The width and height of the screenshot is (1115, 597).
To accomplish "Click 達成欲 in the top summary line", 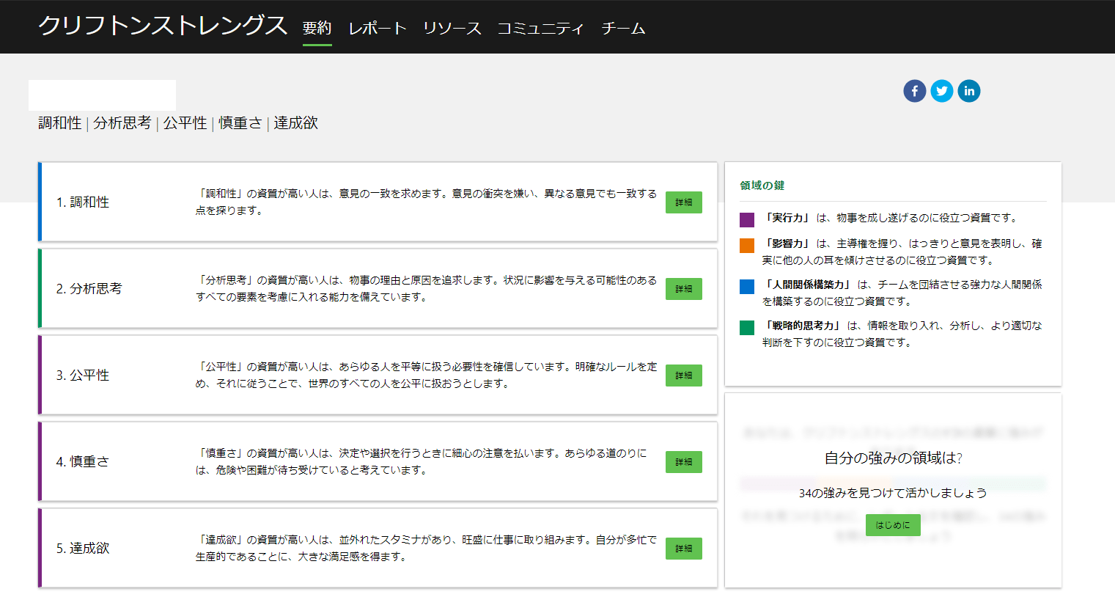I will pos(296,123).
